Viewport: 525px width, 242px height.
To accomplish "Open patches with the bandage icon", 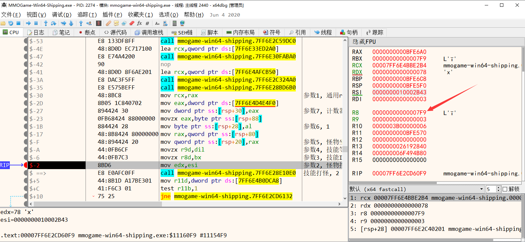I will pos(108,23).
